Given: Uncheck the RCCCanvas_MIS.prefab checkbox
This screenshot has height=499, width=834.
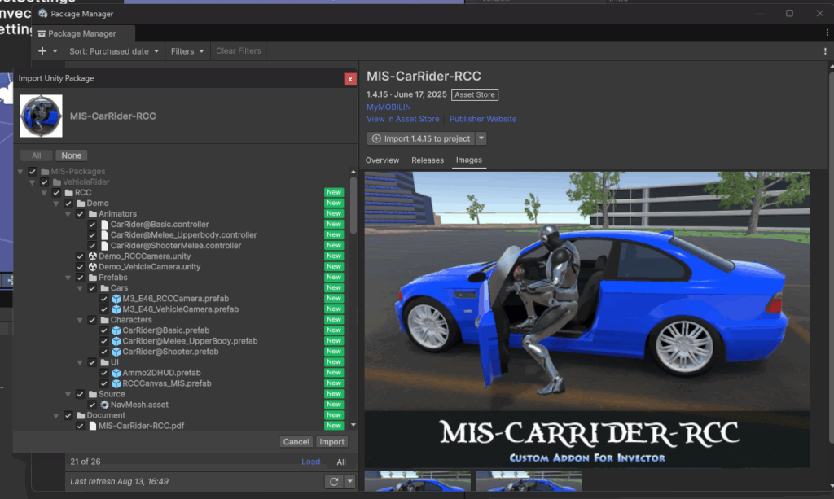Looking at the screenshot, I should click(103, 383).
